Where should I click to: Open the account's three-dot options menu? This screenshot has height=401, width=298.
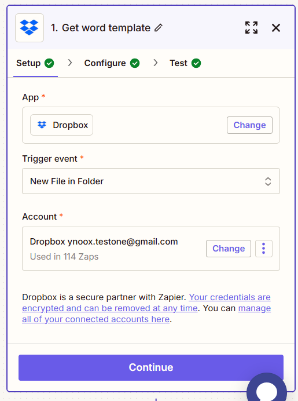click(x=263, y=249)
